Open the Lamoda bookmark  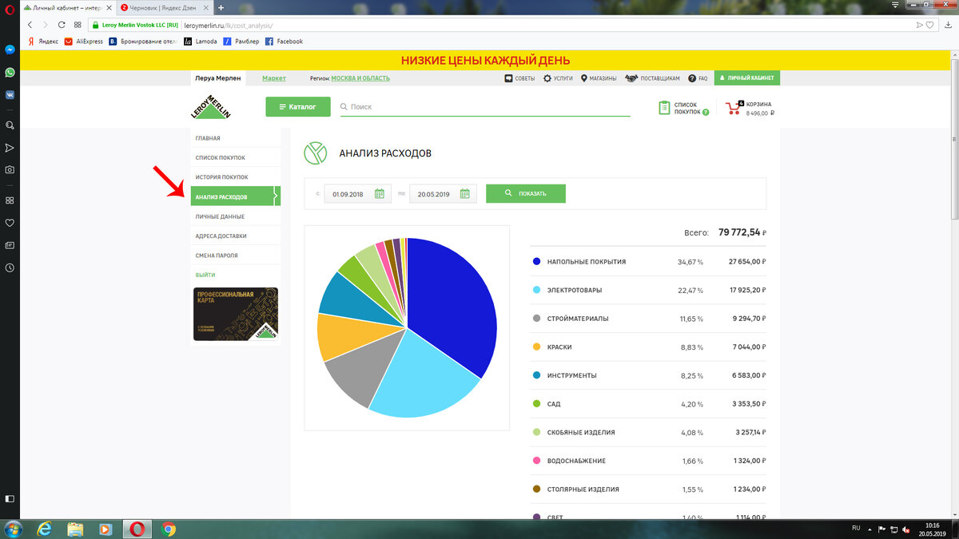(201, 41)
